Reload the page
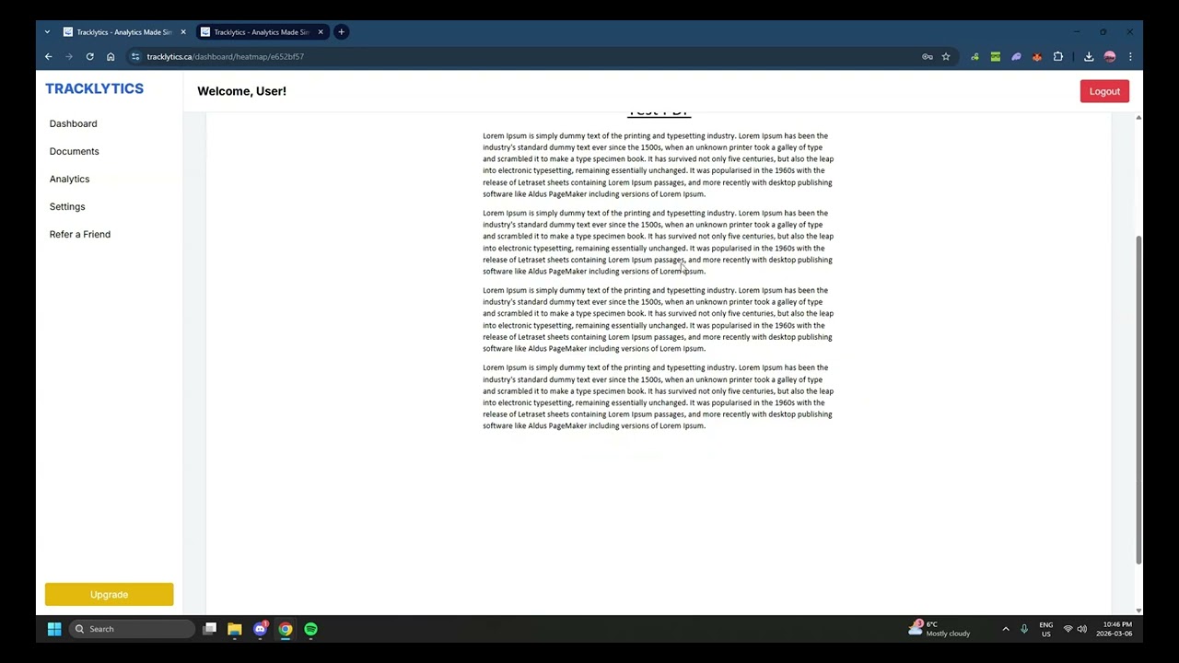This screenshot has height=663, width=1179. [x=89, y=56]
